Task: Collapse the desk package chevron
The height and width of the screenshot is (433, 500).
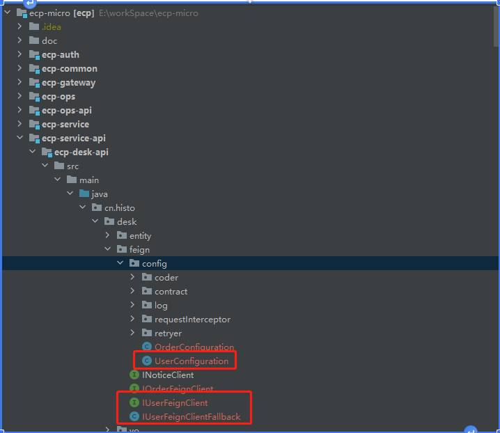Action: pyautogui.click(x=95, y=221)
